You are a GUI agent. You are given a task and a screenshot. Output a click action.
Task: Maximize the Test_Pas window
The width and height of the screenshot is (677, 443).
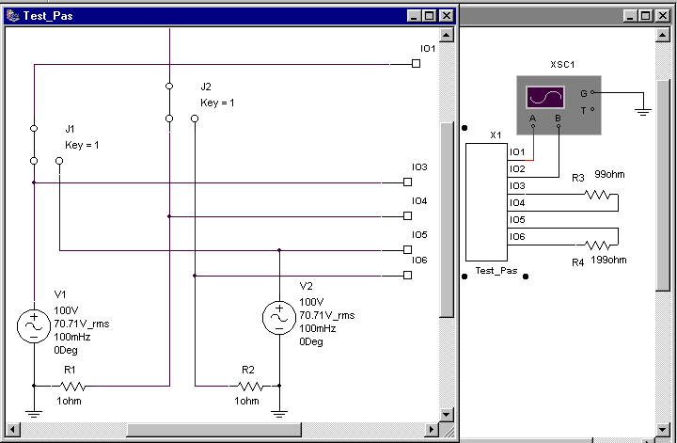430,16
